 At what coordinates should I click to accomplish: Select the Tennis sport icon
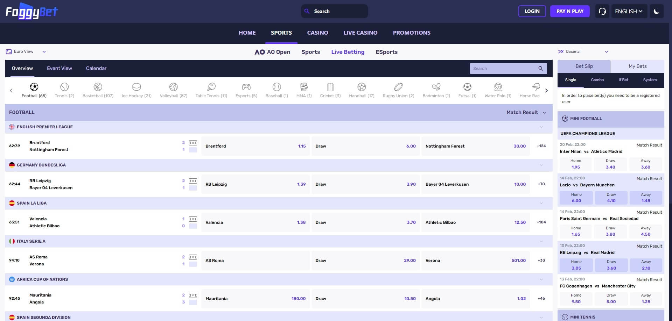click(x=64, y=87)
